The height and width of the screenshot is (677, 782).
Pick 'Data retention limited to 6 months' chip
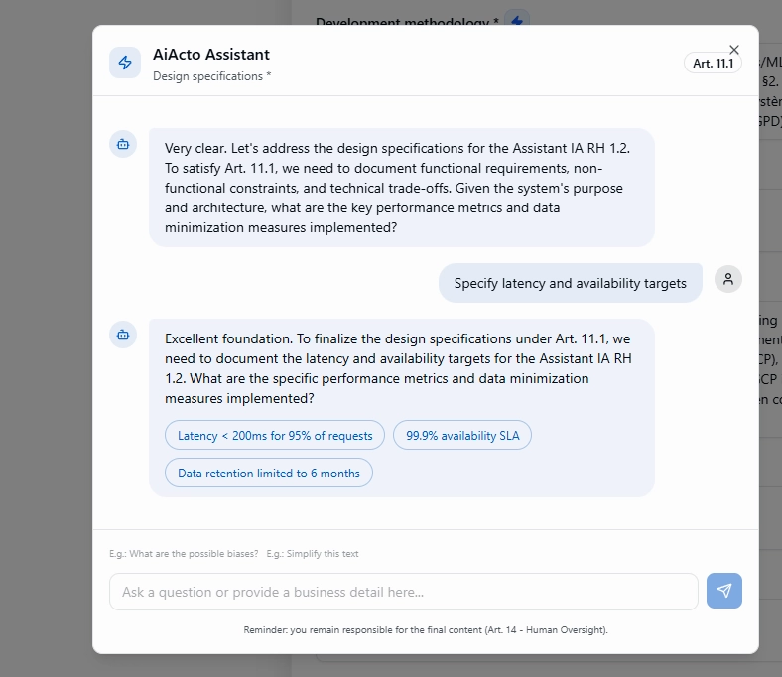269,473
